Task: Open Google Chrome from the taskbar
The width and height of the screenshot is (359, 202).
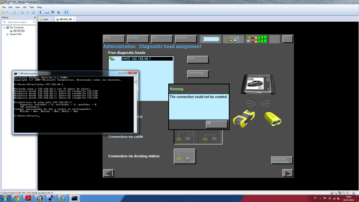Action: pyautogui.click(x=16, y=198)
